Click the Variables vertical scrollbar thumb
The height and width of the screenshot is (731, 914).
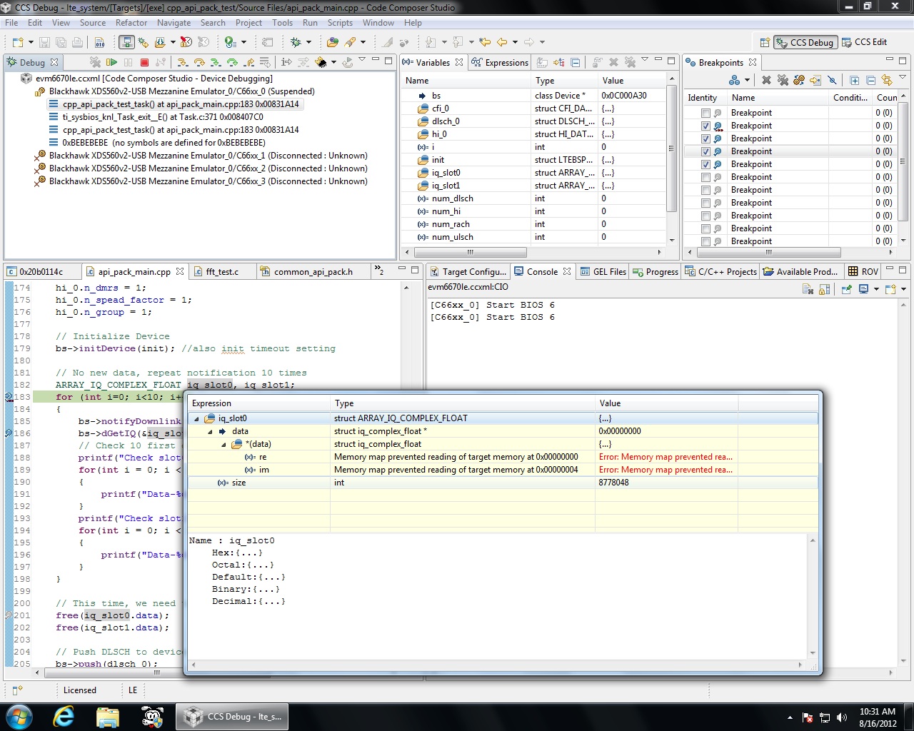coord(671,149)
